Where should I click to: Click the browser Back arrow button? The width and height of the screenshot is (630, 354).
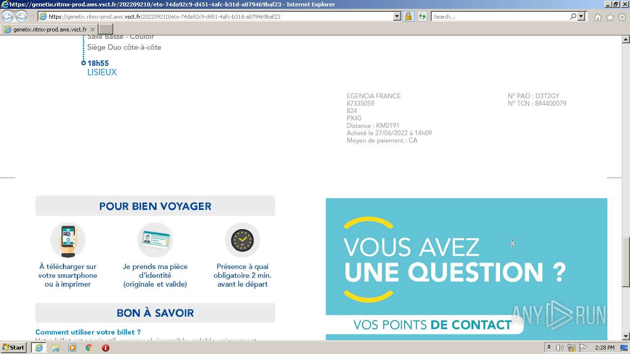(8, 17)
